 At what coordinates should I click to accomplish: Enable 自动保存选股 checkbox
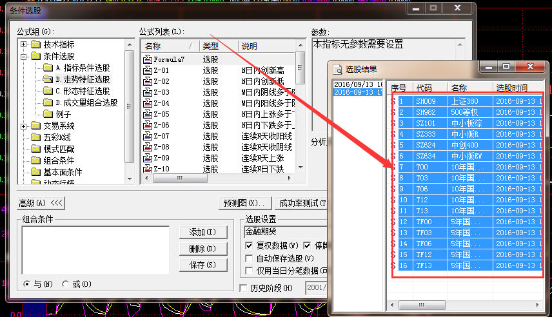tap(250, 258)
